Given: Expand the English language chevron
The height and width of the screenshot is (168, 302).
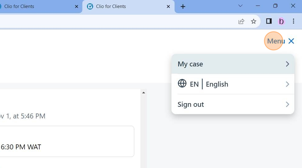Looking at the screenshot, I should pyautogui.click(x=287, y=84).
